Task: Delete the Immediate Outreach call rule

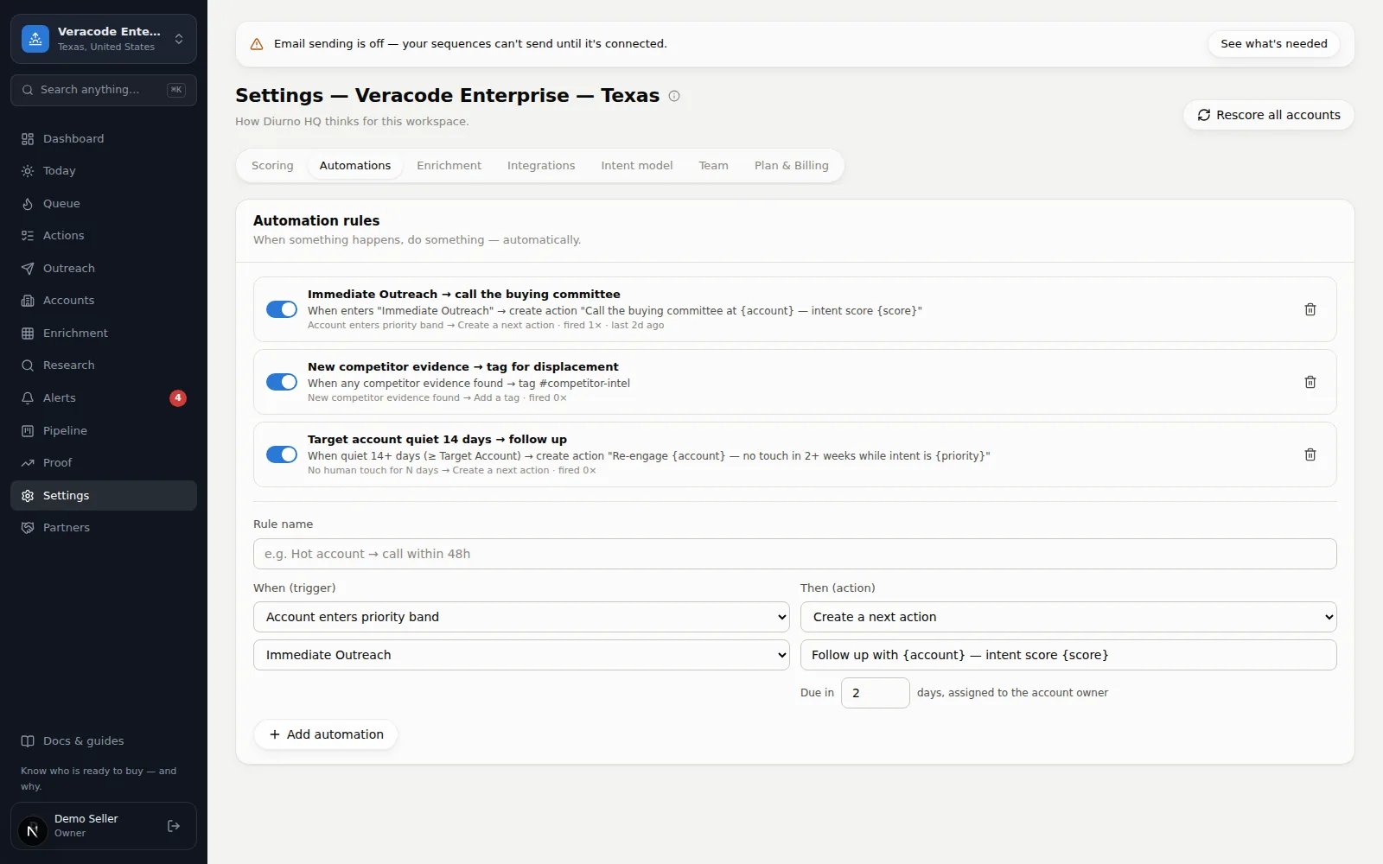Action: [x=1310, y=309]
